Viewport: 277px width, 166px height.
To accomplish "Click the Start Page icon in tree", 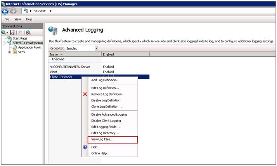I will point(9,38).
